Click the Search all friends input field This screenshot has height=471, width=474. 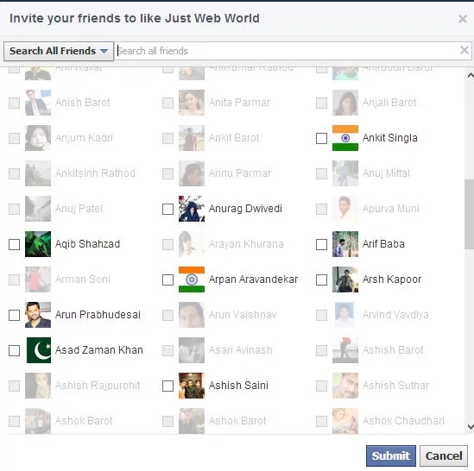(288, 51)
